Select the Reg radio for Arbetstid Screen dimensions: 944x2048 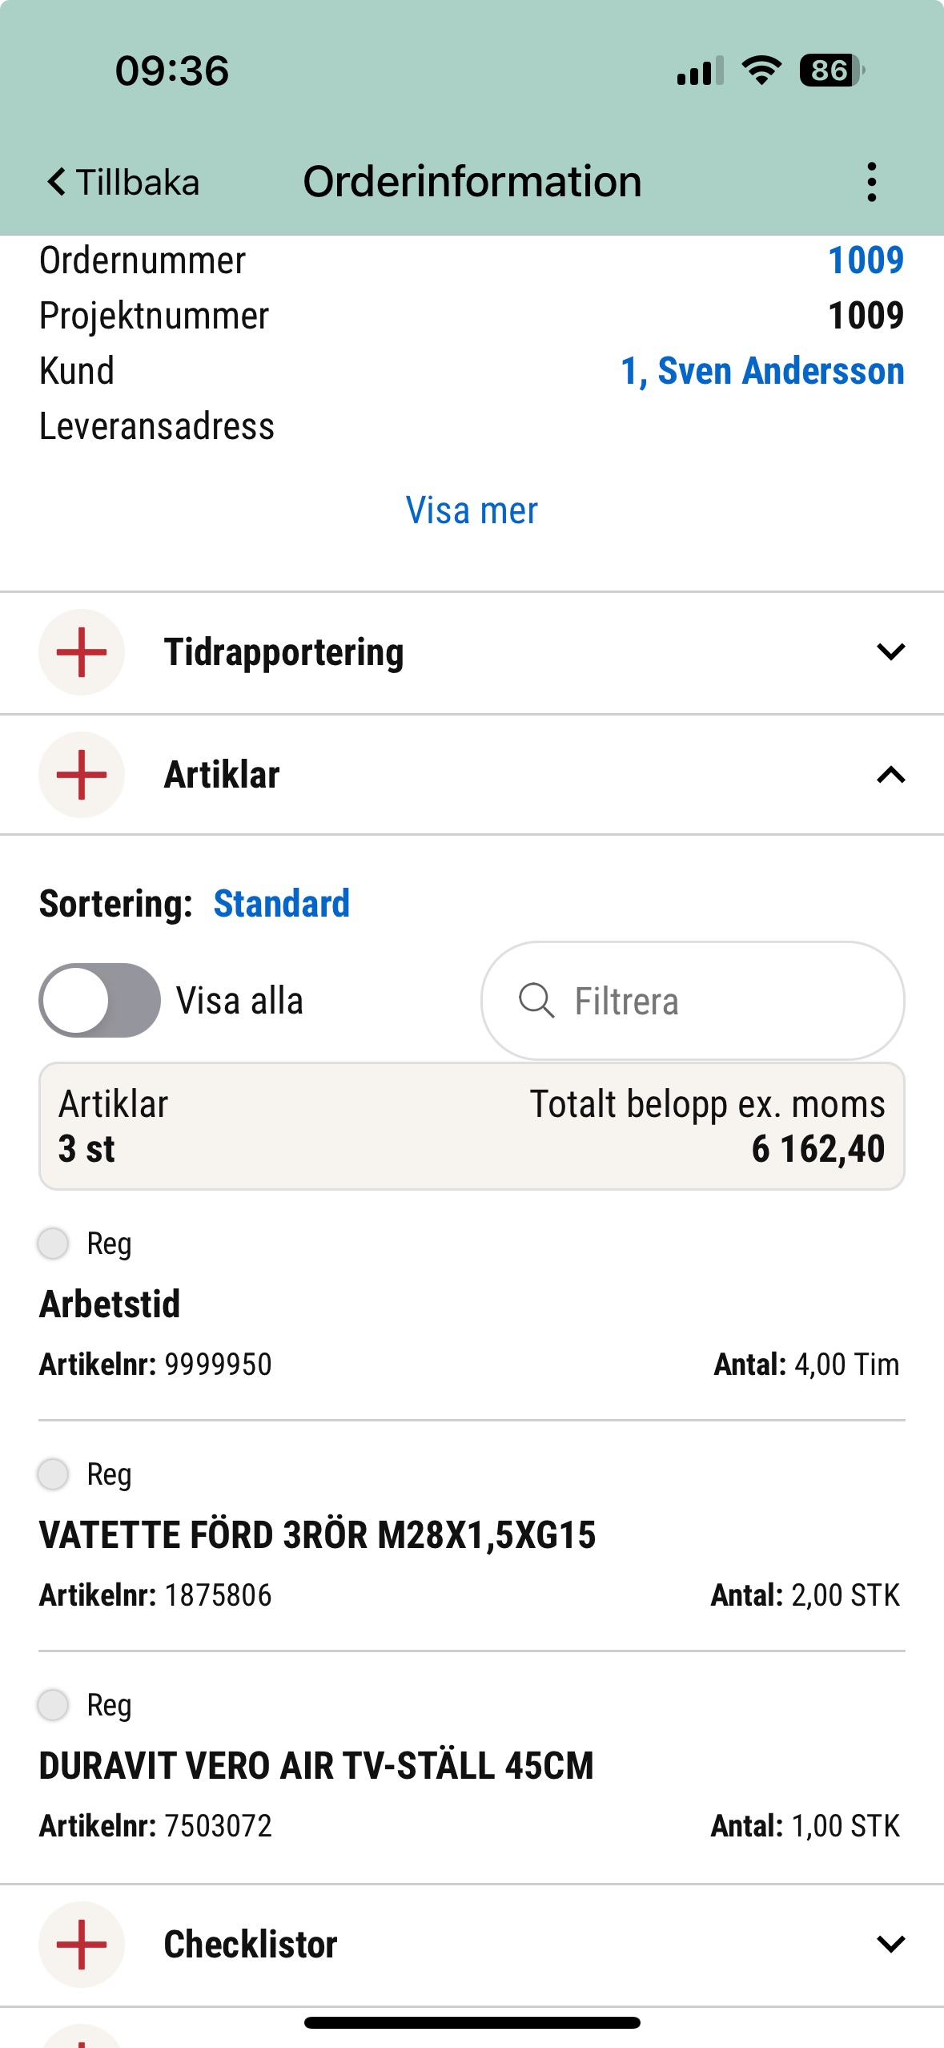54,1244
